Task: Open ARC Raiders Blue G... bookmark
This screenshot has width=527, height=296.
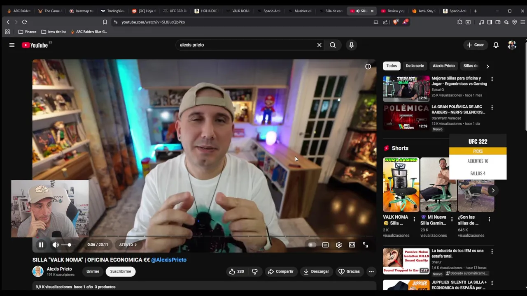Action: pyautogui.click(x=89, y=32)
